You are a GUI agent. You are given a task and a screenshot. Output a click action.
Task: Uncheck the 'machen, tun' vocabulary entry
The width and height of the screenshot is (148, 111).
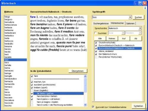pos(32,82)
